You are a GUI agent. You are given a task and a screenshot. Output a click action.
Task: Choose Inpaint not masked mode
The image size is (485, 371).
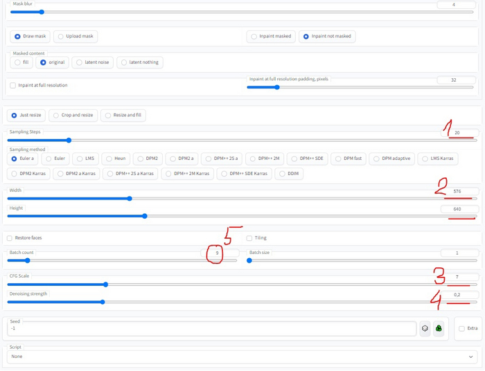327,36
